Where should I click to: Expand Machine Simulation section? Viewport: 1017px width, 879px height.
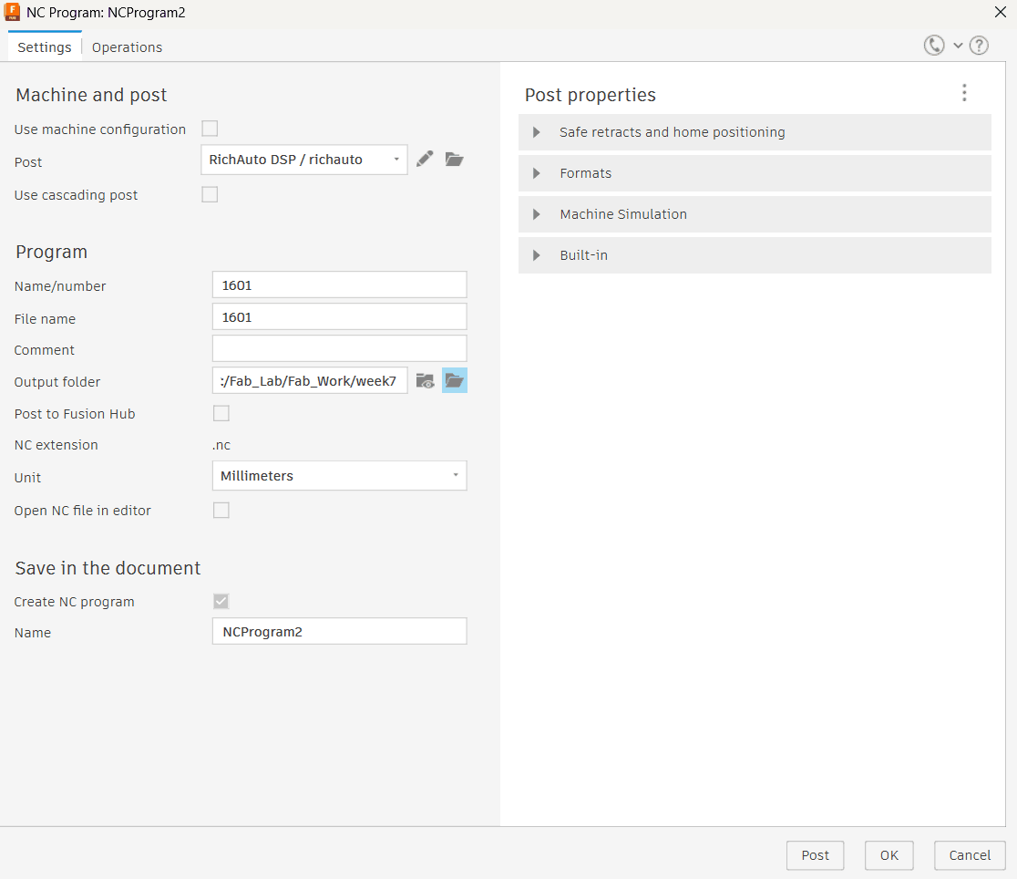(x=755, y=214)
